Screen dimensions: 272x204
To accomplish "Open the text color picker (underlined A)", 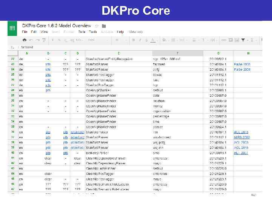I will pos(153,40).
